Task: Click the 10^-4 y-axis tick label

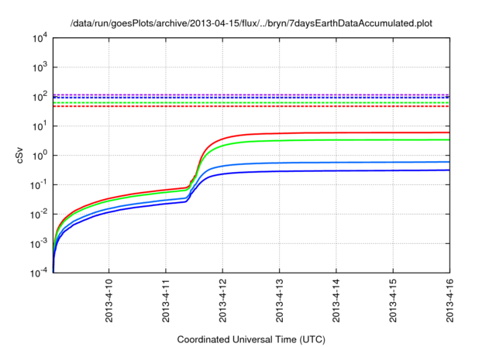Action: [39, 273]
